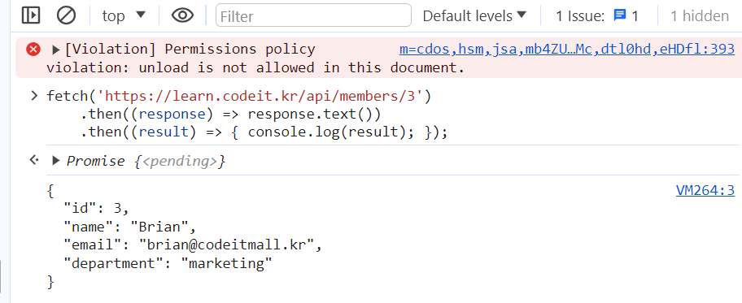Expand the pending Promise object

pyautogui.click(x=56, y=161)
